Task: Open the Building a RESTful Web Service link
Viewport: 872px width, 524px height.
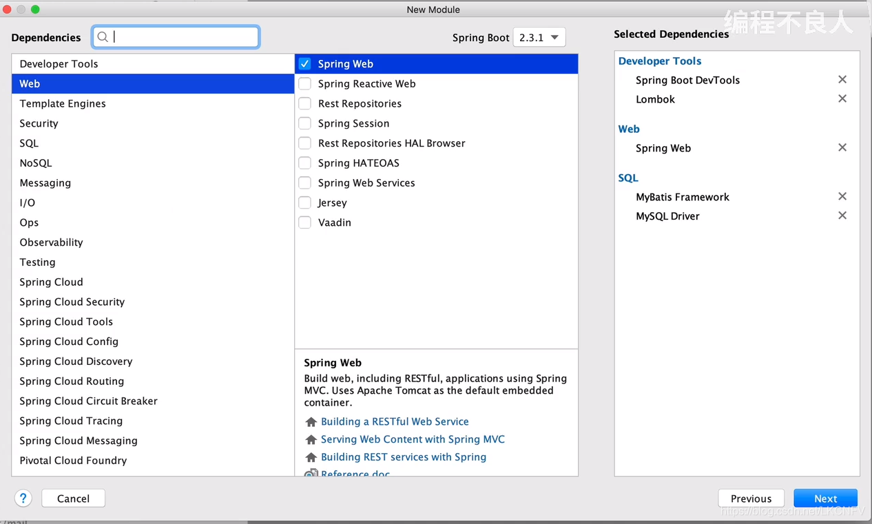Action: tap(395, 421)
